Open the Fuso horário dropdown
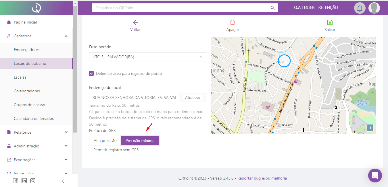This screenshot has width=388, height=187. (147, 57)
